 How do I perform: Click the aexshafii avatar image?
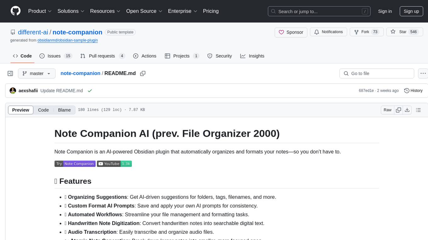click(13, 90)
